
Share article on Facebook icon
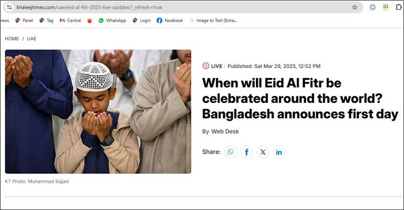(x=247, y=152)
